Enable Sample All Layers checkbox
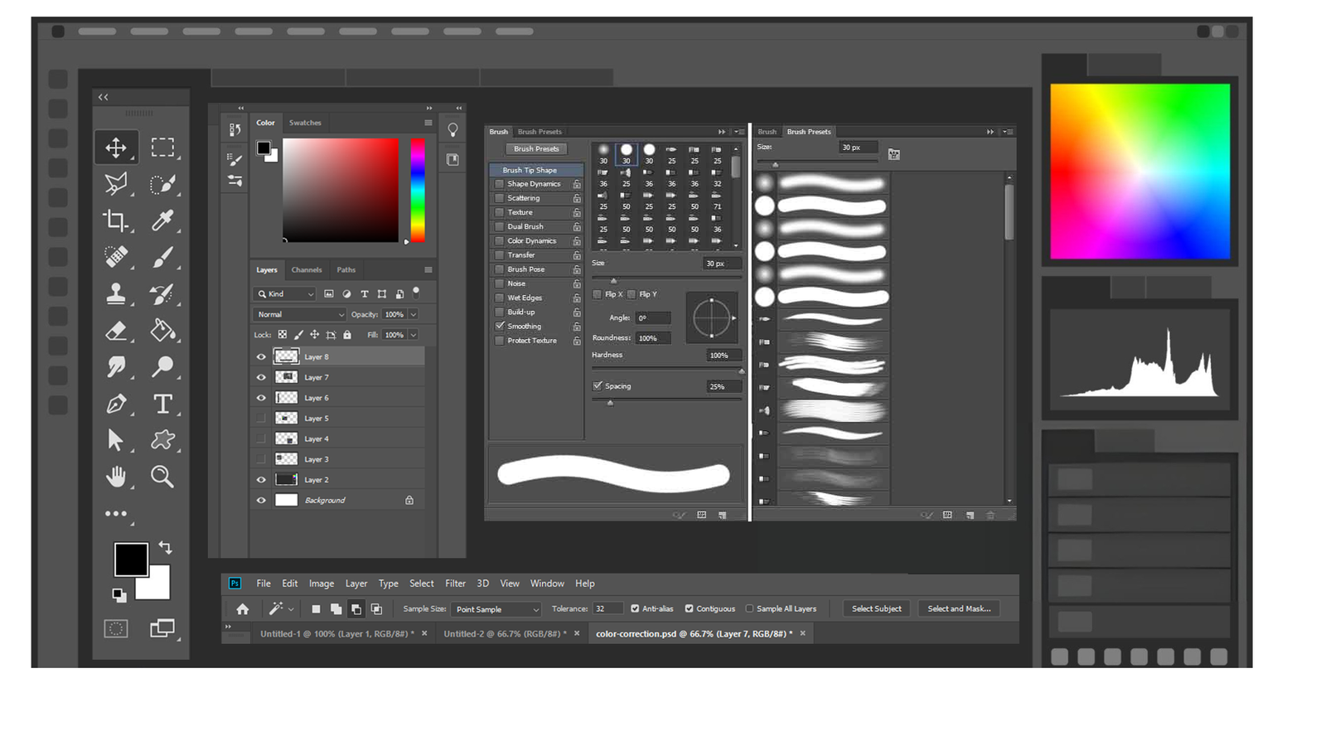 tap(749, 608)
